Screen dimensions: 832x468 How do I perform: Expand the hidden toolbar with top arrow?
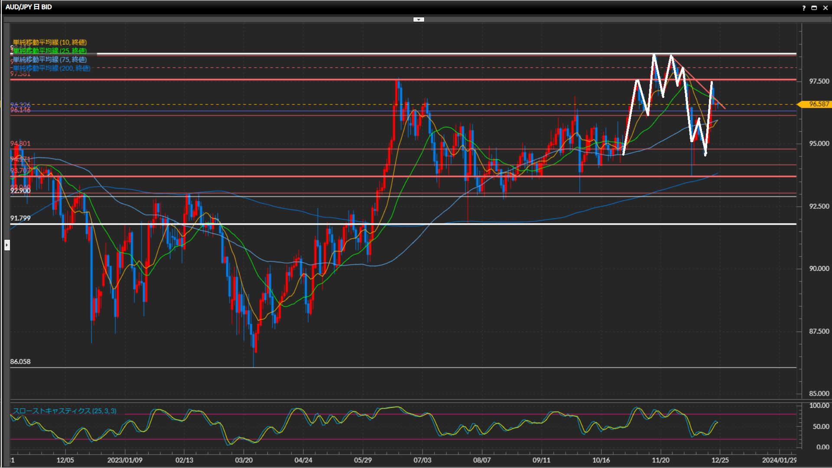click(418, 19)
